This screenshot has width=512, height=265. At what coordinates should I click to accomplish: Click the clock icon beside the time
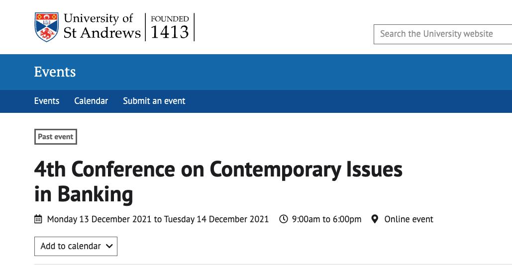tap(284, 219)
